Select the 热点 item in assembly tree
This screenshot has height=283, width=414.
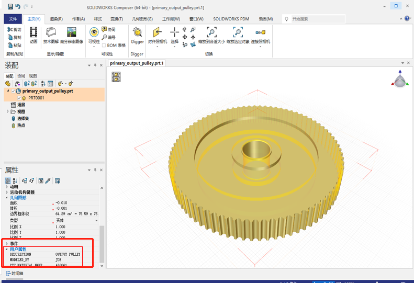pos(18,126)
